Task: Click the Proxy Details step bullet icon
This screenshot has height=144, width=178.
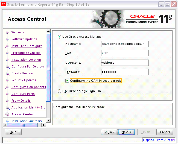Action: [7, 101]
